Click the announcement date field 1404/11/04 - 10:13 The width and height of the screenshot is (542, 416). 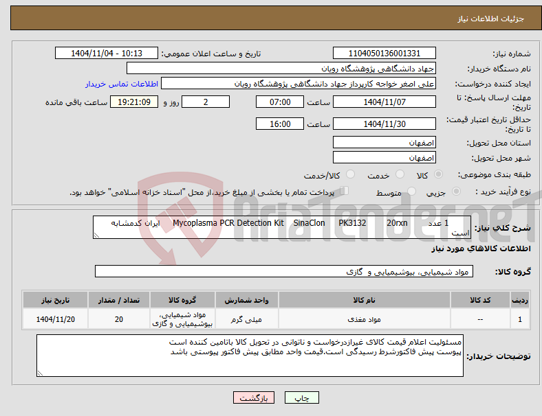click(x=107, y=54)
